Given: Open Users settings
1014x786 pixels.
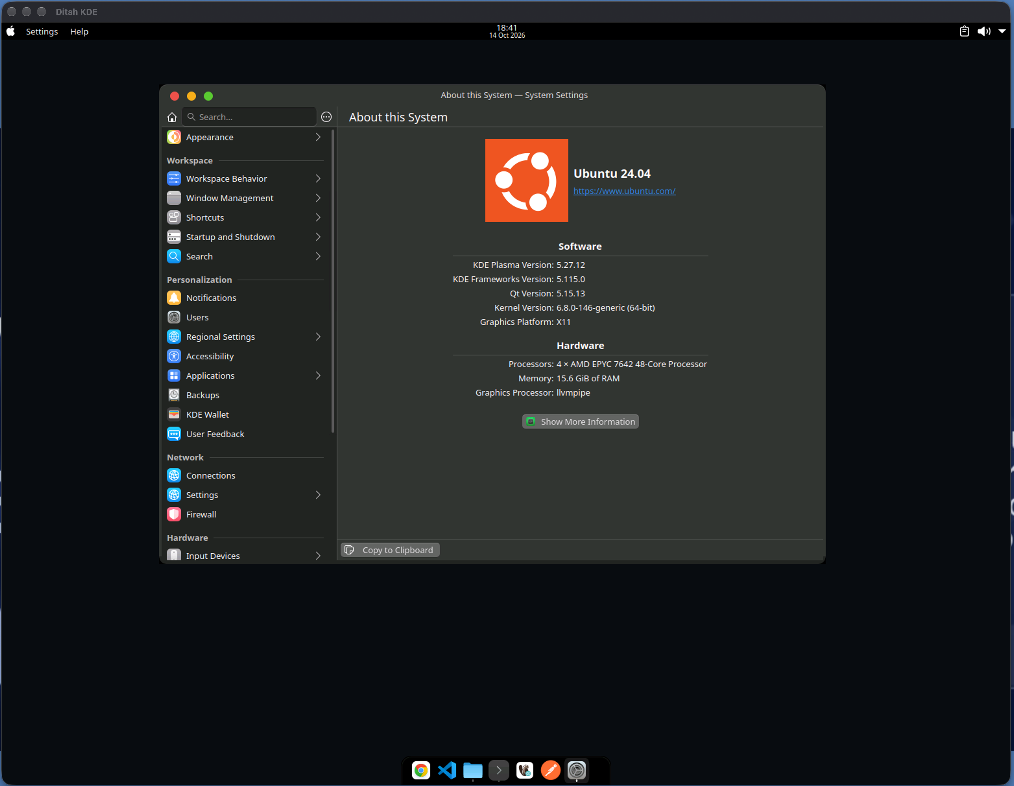Looking at the screenshot, I should tap(245, 317).
